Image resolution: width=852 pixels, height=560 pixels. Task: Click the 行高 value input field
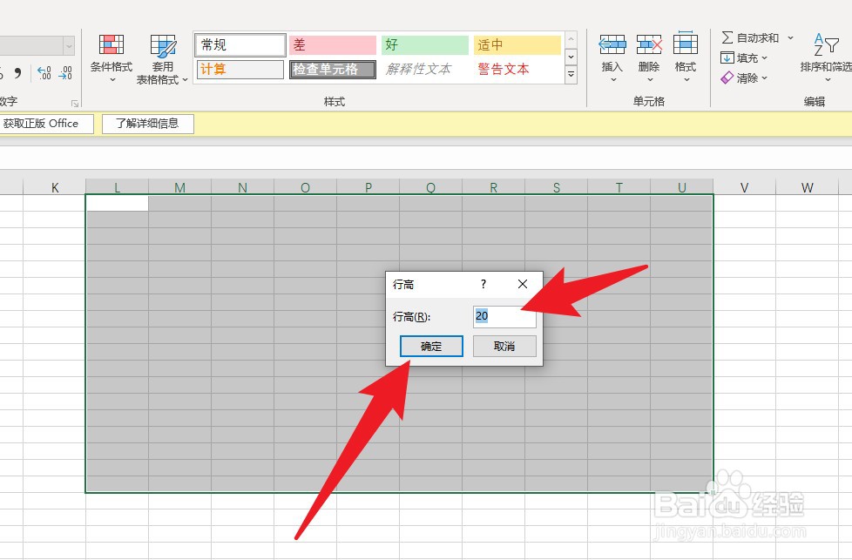pyautogui.click(x=504, y=316)
